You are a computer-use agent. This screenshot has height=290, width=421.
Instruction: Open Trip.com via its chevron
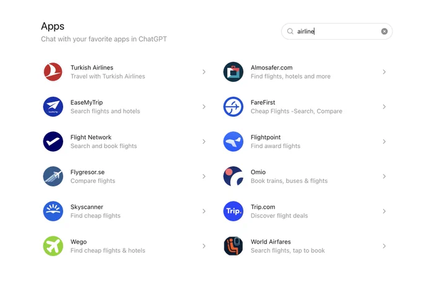384,211
